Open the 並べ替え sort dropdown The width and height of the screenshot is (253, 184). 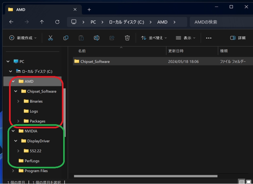pos(154,38)
